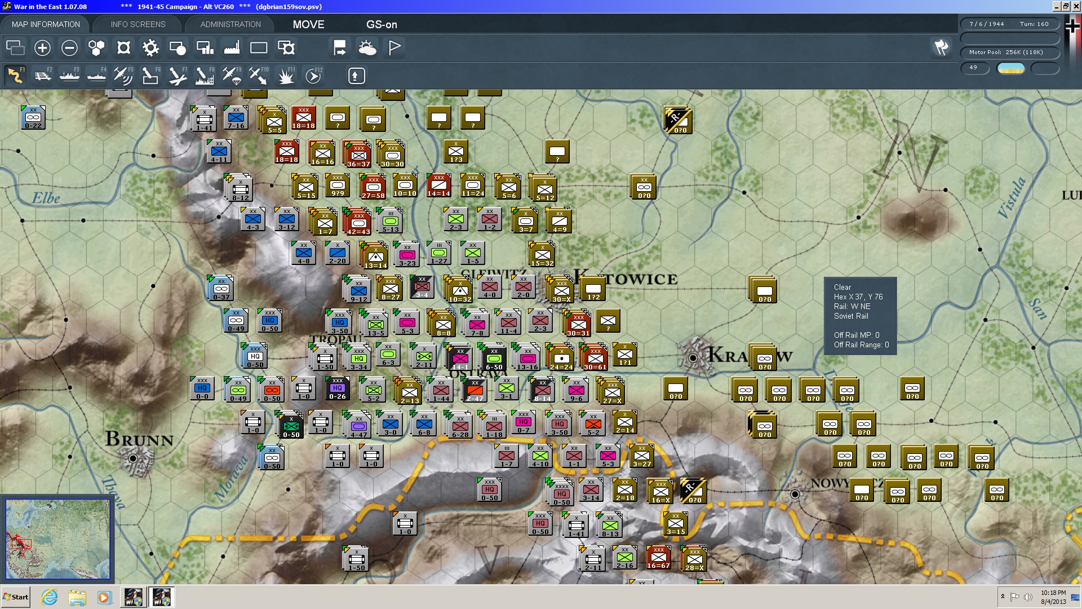Viewport: 1082px width, 609px height.
Task: Select the F7 bomb airfield mode
Action: pos(177,76)
